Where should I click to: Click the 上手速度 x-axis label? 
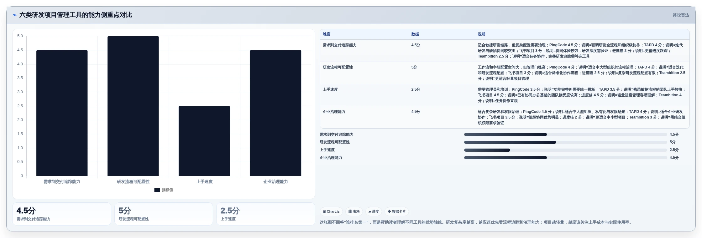(204, 182)
